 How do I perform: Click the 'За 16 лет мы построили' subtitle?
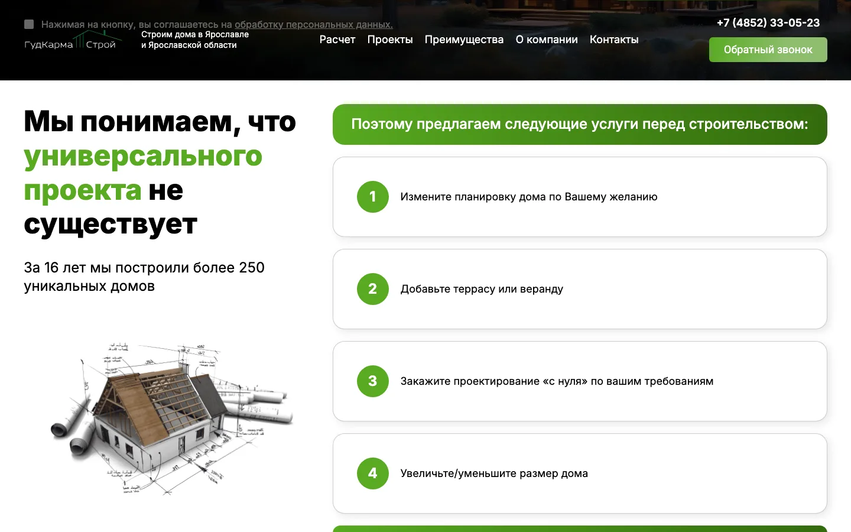tap(144, 277)
